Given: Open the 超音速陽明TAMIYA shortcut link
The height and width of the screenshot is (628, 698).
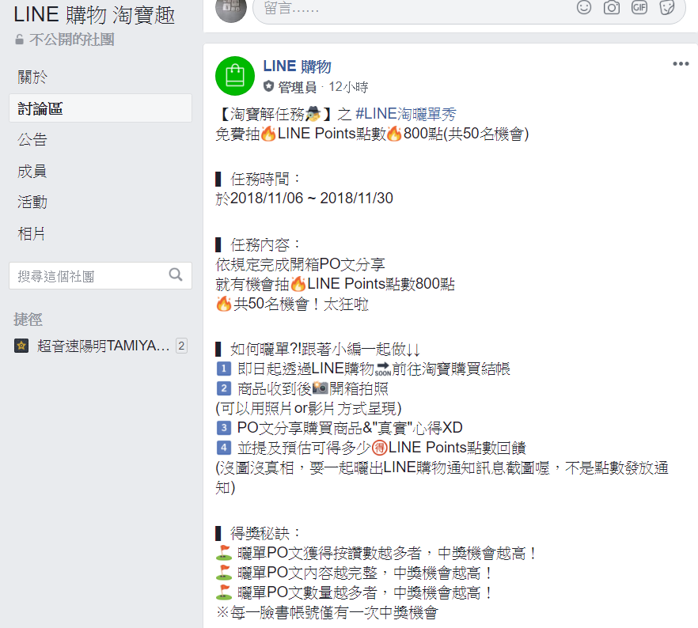Looking at the screenshot, I should tap(103, 346).
